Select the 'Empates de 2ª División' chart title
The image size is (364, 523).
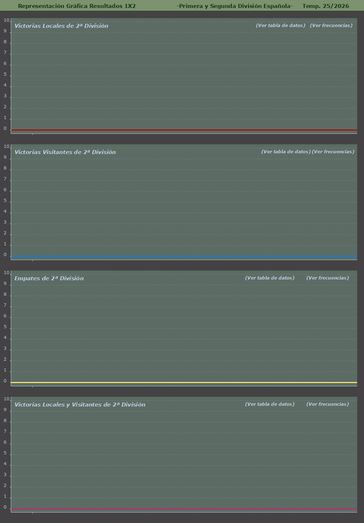(49, 278)
